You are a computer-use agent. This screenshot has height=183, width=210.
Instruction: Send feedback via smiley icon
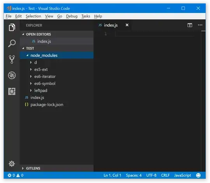point(198,175)
